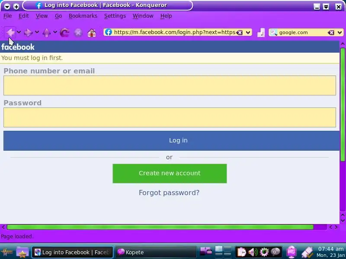This screenshot has height=259, width=346.
Task: Open the Home page via house icon
Action: pos(92,33)
